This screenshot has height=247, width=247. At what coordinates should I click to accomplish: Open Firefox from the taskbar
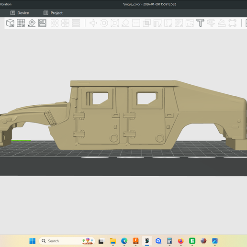pyautogui.click(x=181, y=241)
